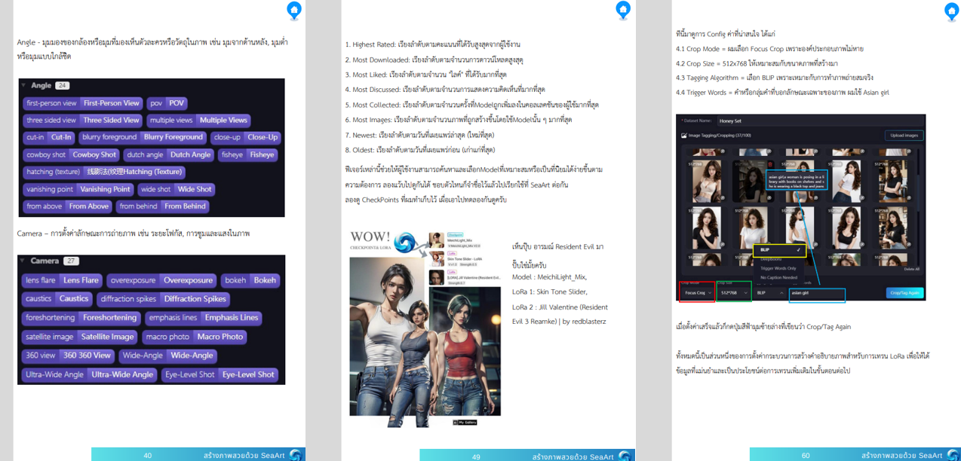
Task: Collapse the Angle tag group triangle
Action: point(23,86)
